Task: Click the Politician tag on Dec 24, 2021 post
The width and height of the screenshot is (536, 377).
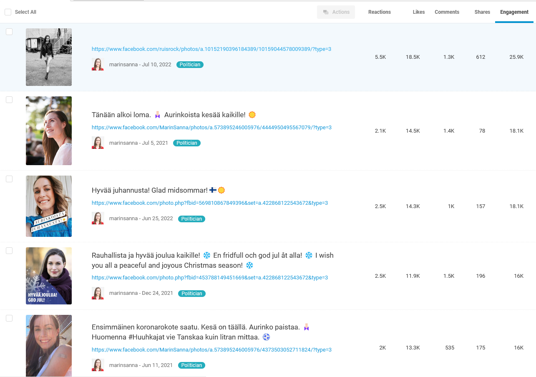Action: click(x=191, y=294)
